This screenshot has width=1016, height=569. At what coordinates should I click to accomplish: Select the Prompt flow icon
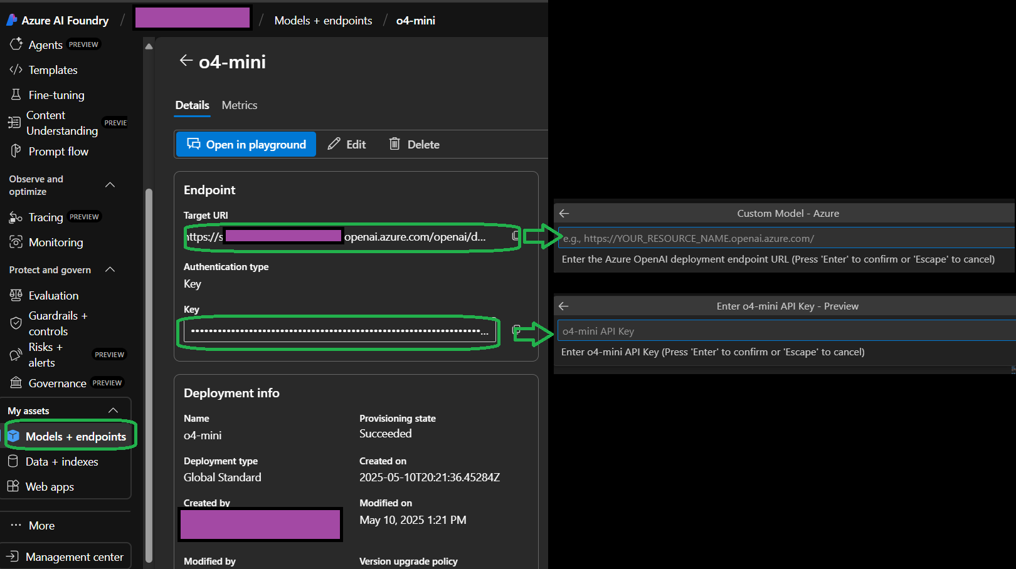16,151
